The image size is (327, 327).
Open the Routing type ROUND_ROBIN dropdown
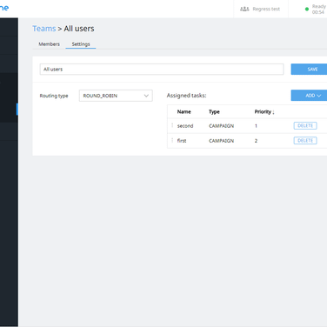pos(116,96)
